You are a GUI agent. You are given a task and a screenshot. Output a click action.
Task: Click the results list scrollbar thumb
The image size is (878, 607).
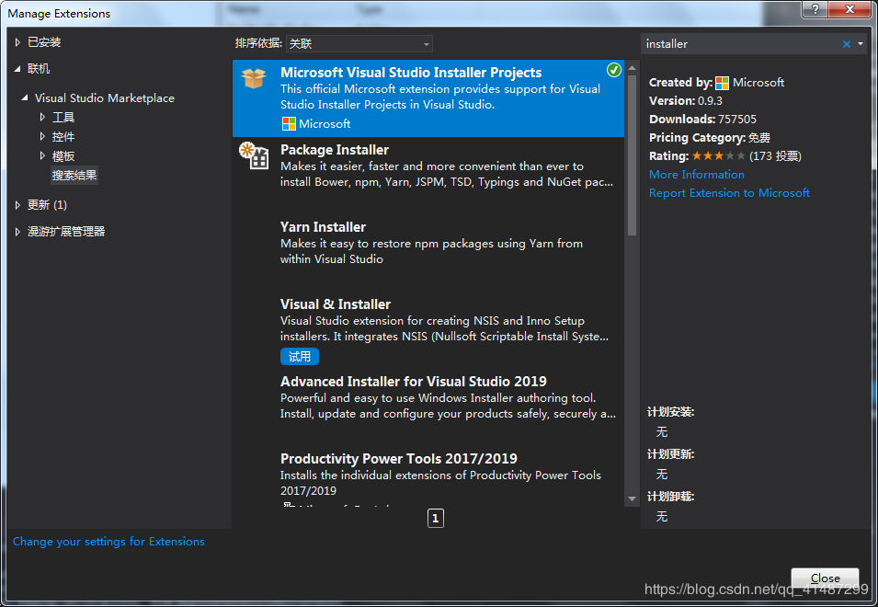(x=632, y=155)
